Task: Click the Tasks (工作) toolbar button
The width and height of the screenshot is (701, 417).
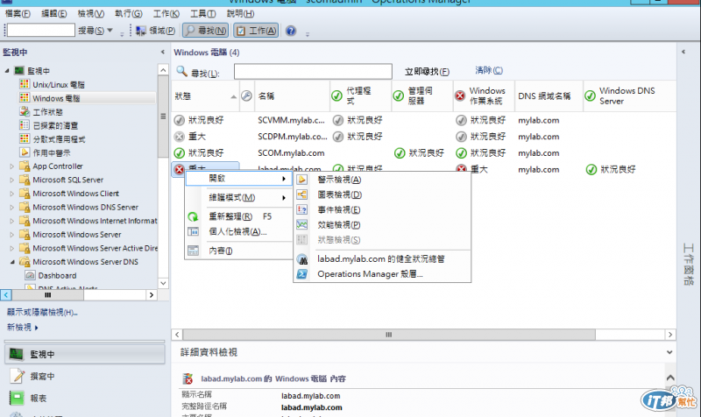Action: (256, 31)
